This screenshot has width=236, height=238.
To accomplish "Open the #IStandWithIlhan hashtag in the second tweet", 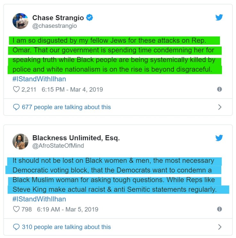I will click(x=39, y=199).
